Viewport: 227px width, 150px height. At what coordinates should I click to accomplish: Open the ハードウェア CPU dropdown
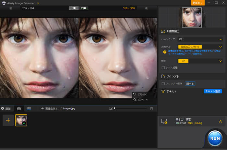[200, 39]
